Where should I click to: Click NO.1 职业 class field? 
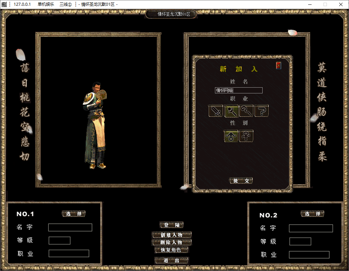coord(69,253)
